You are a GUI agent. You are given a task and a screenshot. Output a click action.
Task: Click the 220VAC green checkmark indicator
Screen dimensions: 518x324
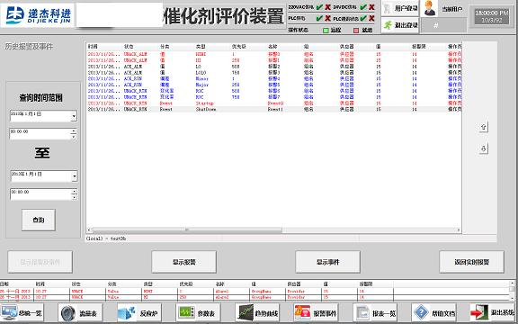point(319,7)
